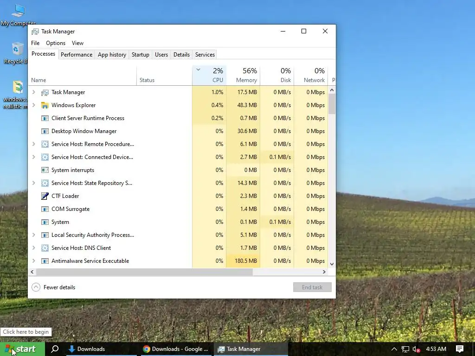The width and height of the screenshot is (475, 356).
Task: Collapse view with Fewer details
Action: [53, 287]
